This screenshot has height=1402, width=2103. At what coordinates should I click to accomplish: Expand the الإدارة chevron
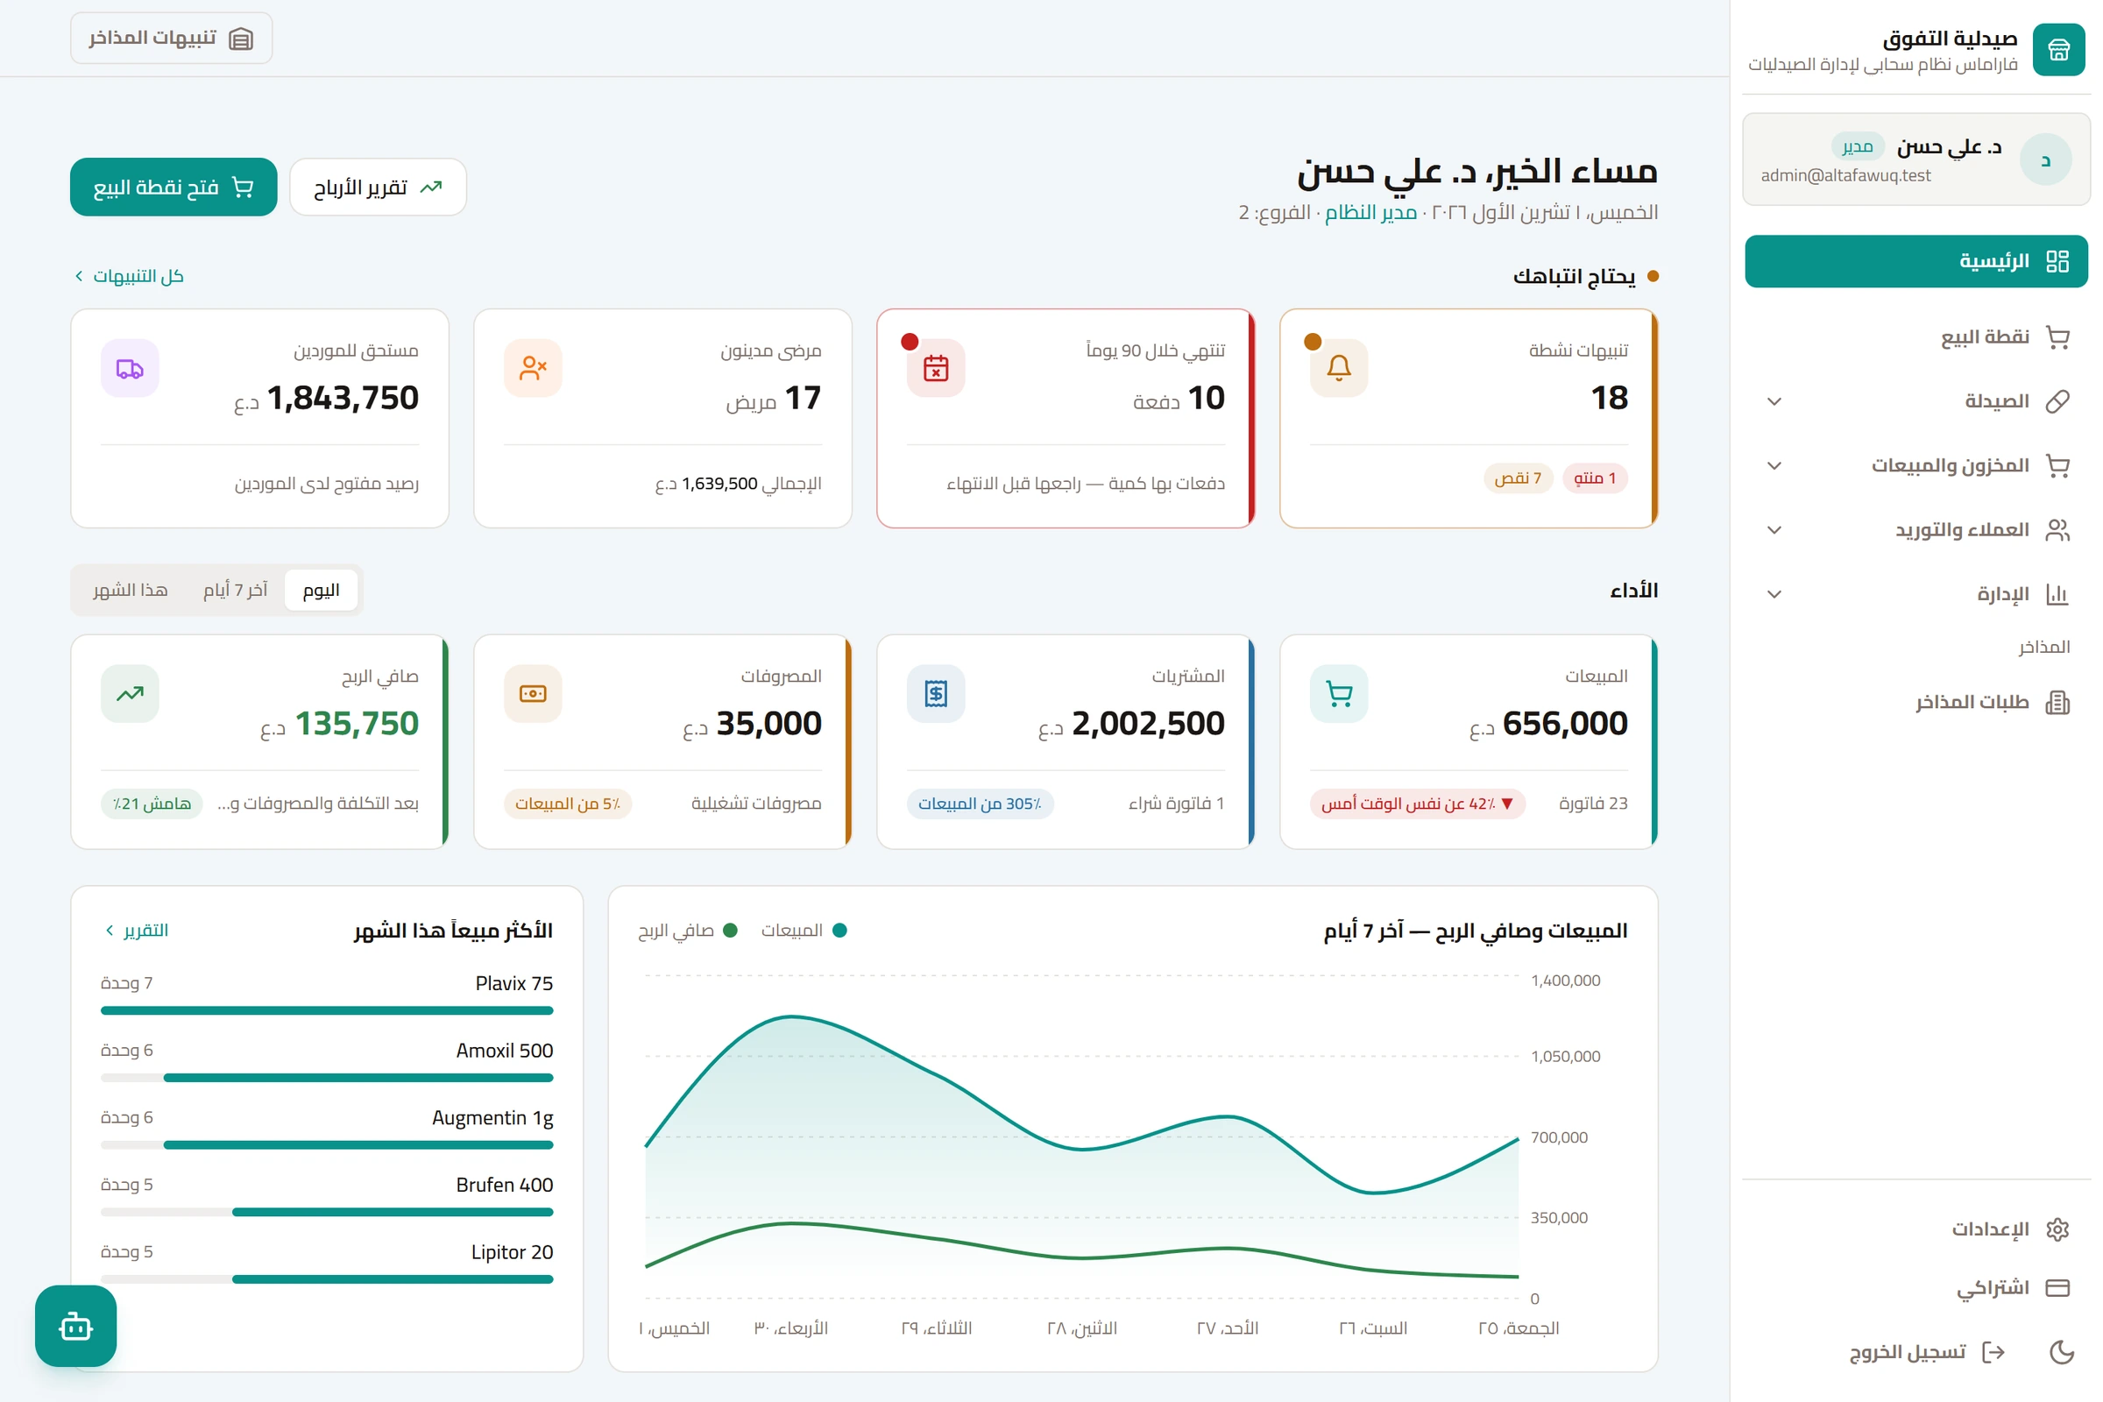click(x=1775, y=594)
